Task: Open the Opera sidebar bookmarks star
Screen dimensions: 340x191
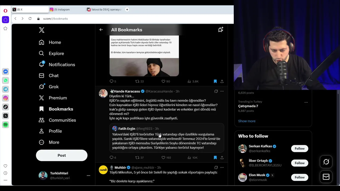Action: [5, 28]
